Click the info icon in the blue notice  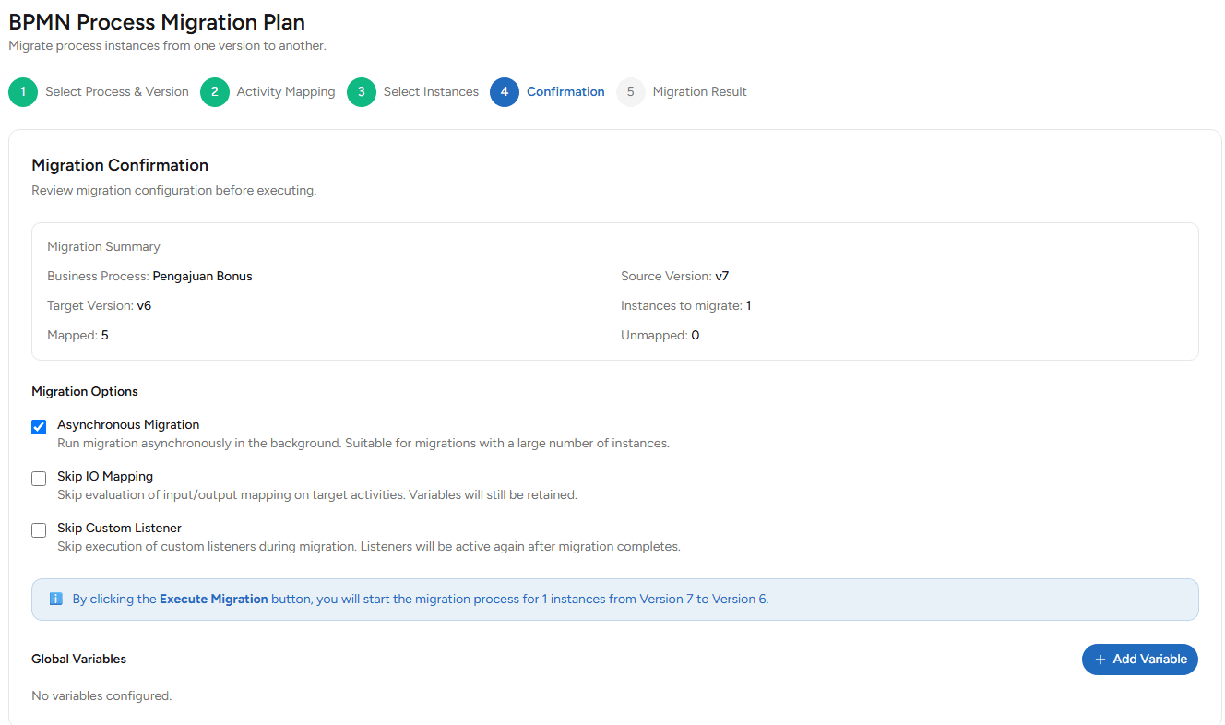coord(56,599)
